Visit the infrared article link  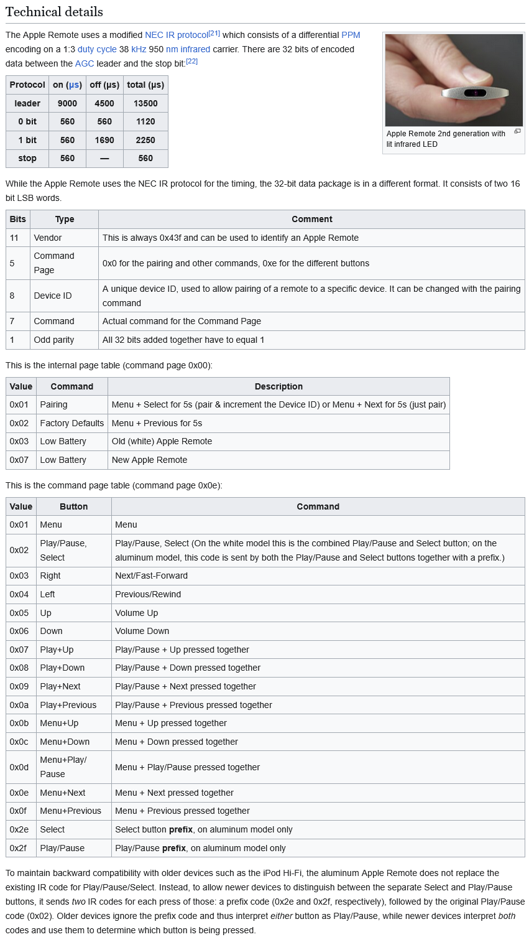click(195, 50)
